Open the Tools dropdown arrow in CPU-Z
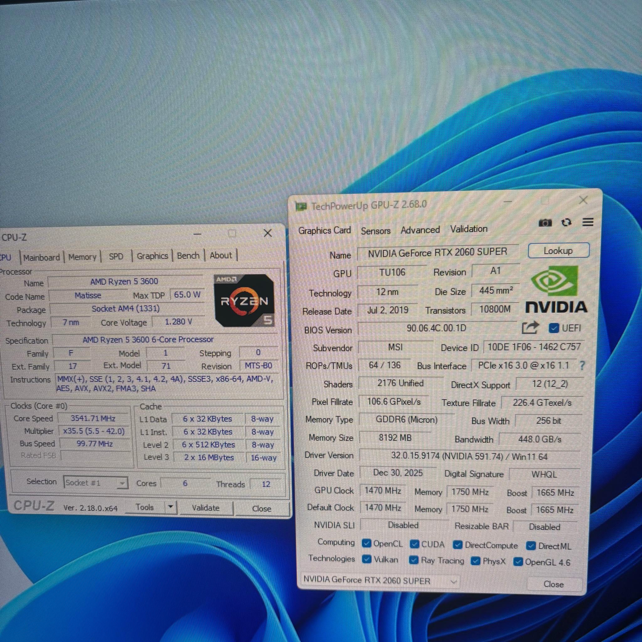The image size is (642, 642). coord(171,507)
